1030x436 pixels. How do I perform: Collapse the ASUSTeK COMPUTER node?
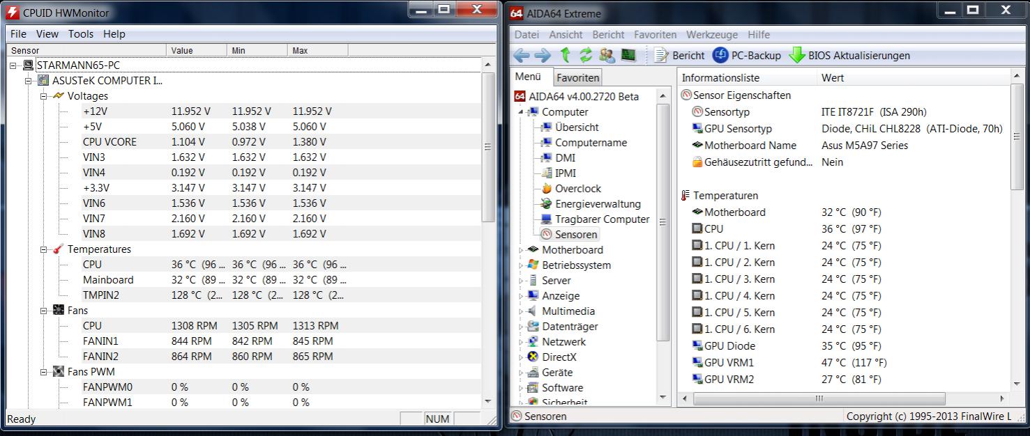(x=29, y=80)
